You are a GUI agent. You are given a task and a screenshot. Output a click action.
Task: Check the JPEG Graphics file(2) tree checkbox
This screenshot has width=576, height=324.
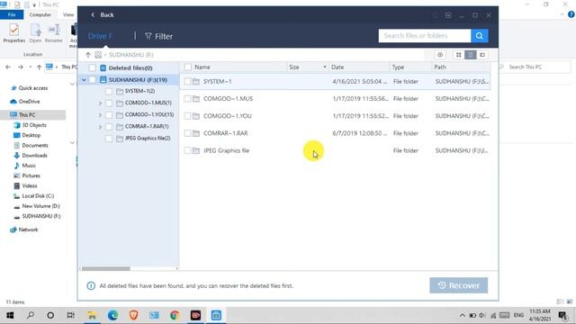coord(109,139)
